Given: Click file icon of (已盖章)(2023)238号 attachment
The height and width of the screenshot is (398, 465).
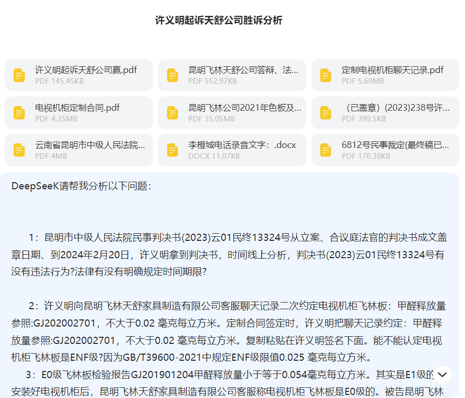Looking at the screenshot, I should tap(326, 113).
